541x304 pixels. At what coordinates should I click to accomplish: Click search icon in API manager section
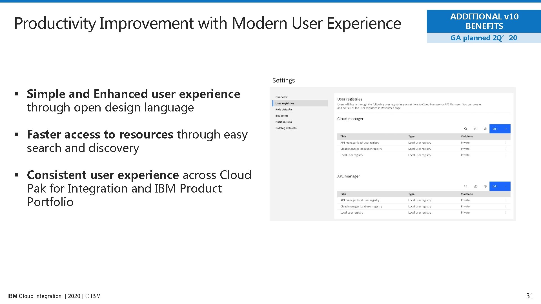coord(465,186)
